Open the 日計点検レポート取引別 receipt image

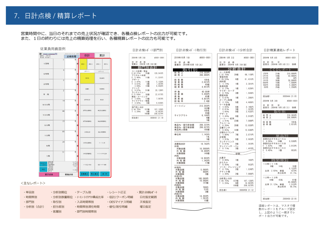pos(192,132)
